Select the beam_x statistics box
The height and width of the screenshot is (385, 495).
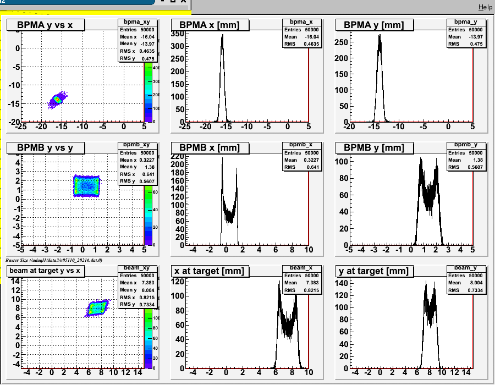302,279
